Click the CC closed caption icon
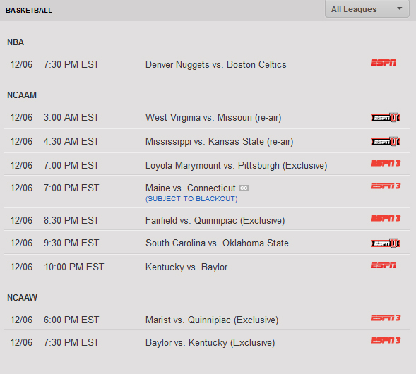 pos(244,188)
